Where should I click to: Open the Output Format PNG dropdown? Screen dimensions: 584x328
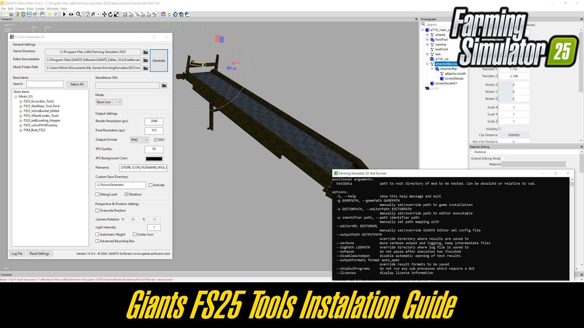coord(139,140)
